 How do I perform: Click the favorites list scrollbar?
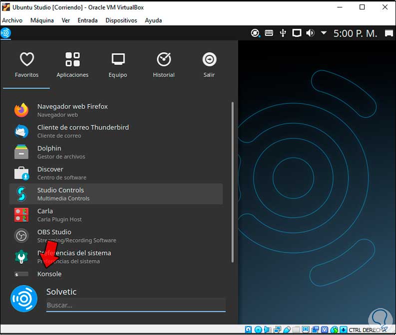coord(232,182)
